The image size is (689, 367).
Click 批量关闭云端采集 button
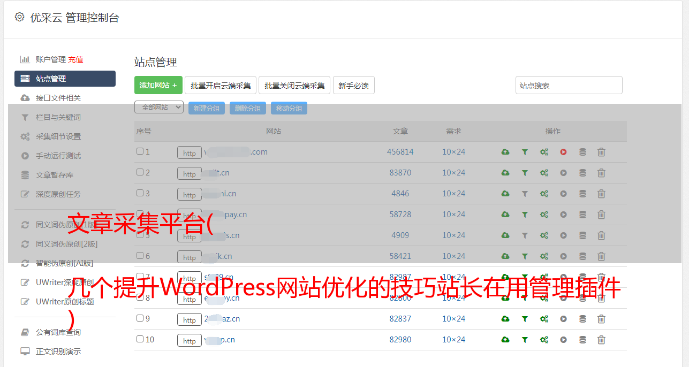(294, 85)
